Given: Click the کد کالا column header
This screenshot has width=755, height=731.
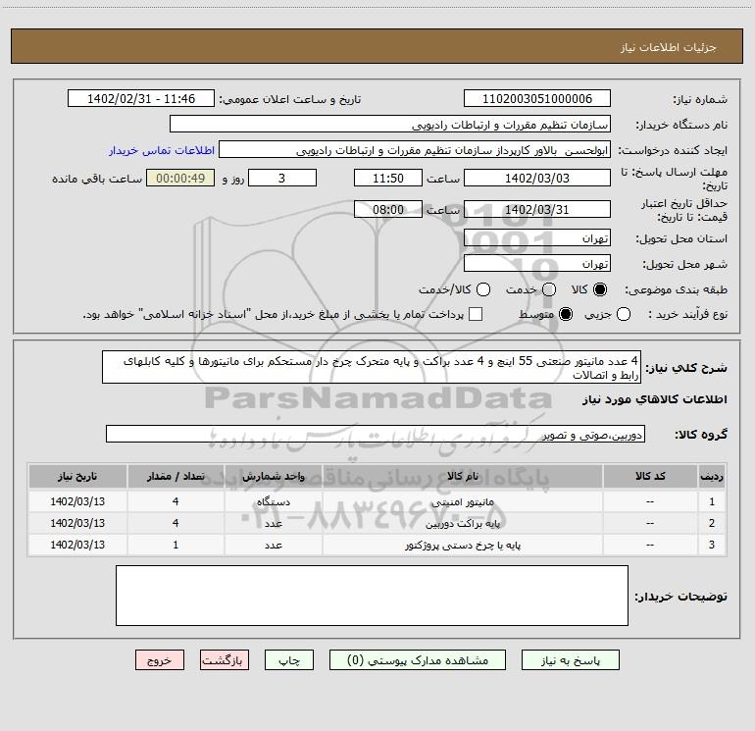Looking at the screenshot, I should coord(650,476).
